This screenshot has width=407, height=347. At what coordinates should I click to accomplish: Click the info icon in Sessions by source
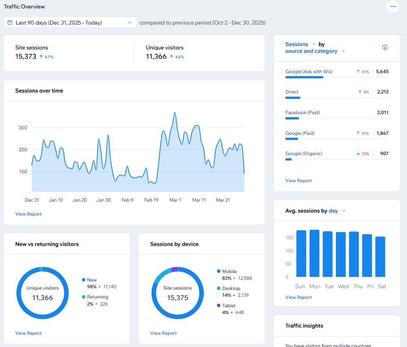385,47
